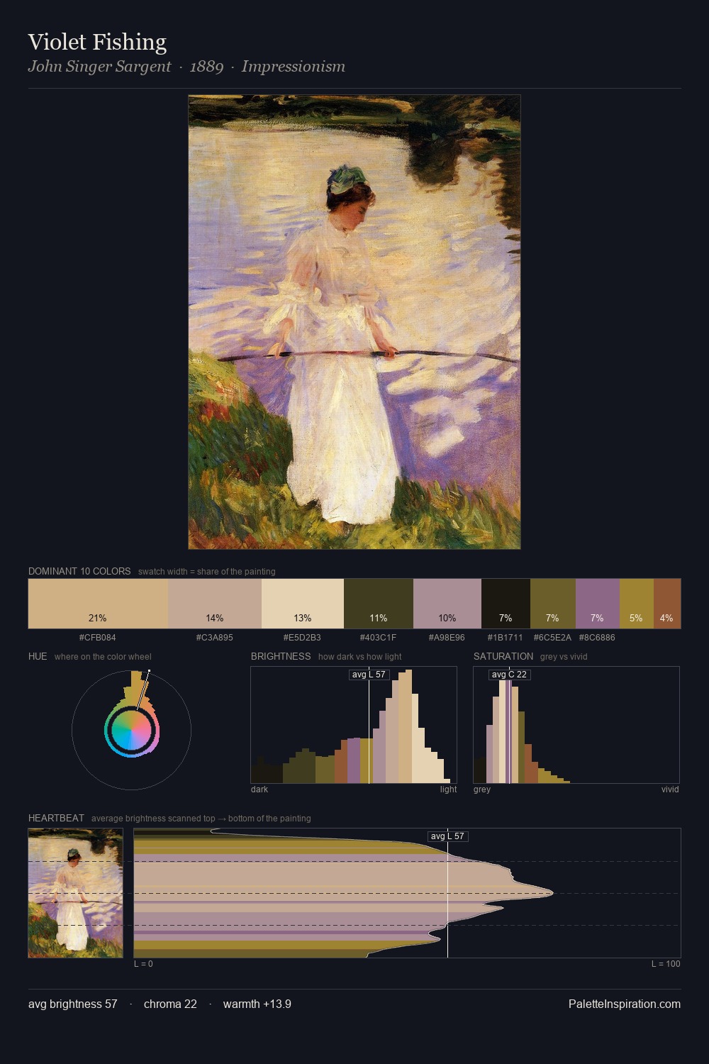The image size is (709, 1064).
Task: Select the 4% rust-brown swatch
Action: click(x=667, y=604)
